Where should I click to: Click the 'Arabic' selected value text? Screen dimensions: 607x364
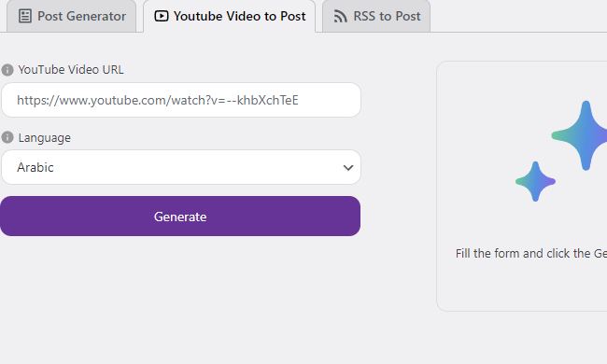coord(35,167)
